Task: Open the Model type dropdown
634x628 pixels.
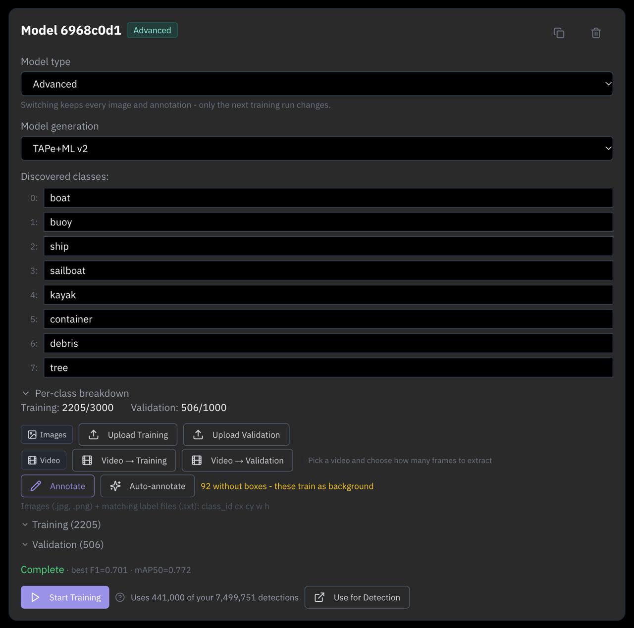Action: (x=317, y=84)
